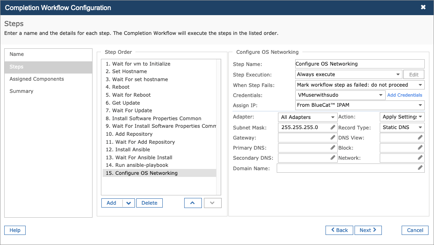Go to the Name section

48,54
